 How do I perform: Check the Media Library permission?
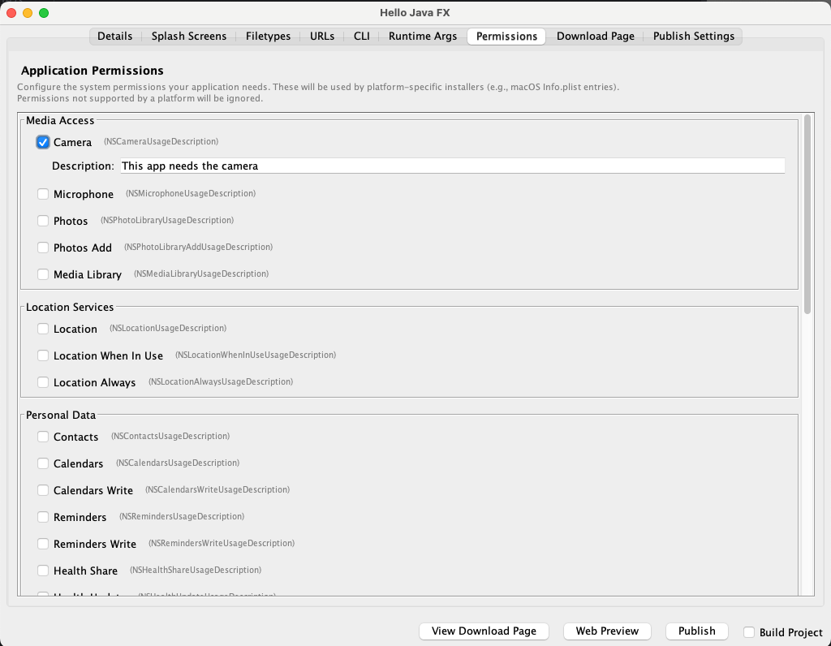pos(43,274)
